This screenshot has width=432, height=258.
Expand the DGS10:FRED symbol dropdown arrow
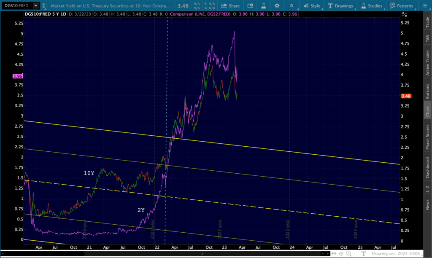[x=35, y=6]
